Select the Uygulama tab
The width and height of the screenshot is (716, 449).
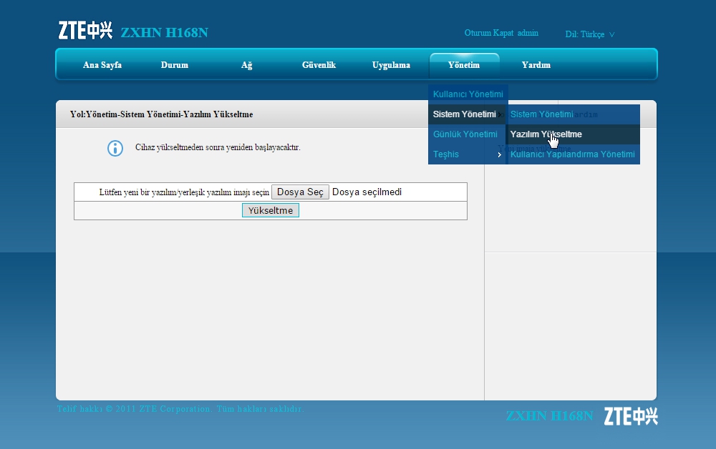click(391, 65)
